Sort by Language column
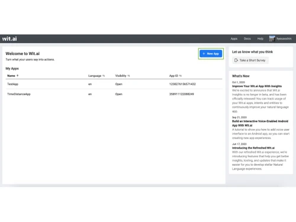296x222 pixels. click(96, 76)
